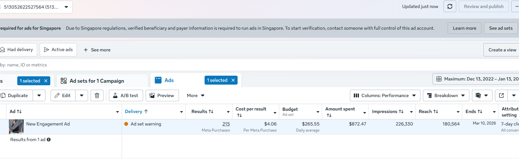Image resolution: width=519 pixels, height=159 pixels.
Task: Switch to Ad sets for 1 Campaign tab
Action: 97,81
